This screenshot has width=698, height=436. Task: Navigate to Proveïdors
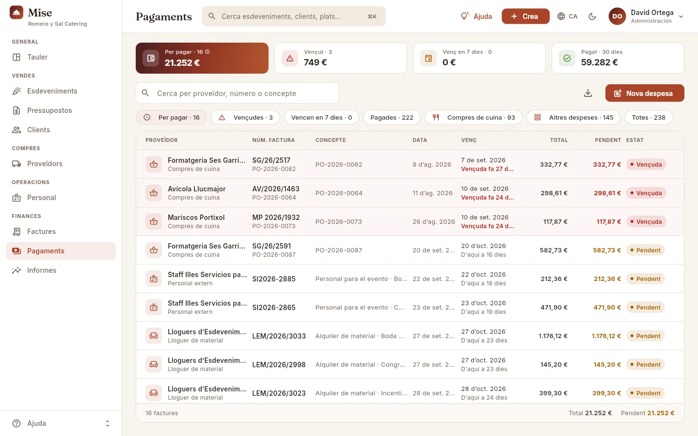tap(61, 164)
